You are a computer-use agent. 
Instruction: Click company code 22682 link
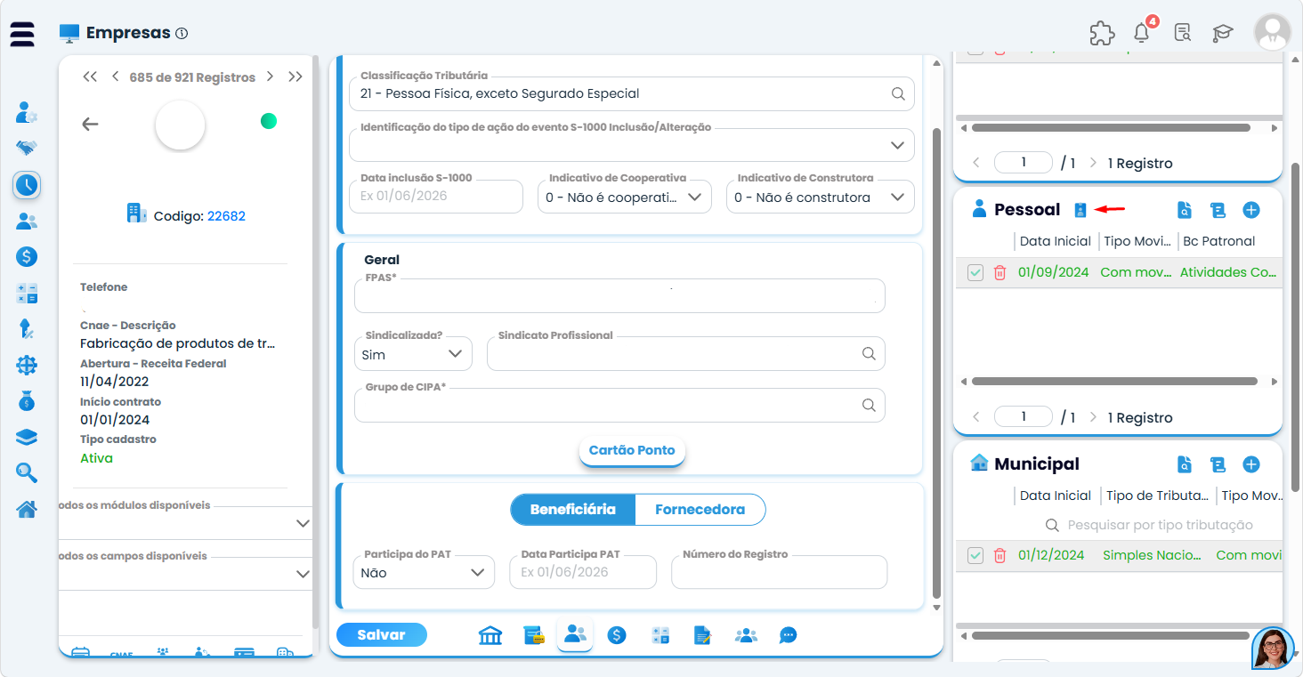coord(226,216)
